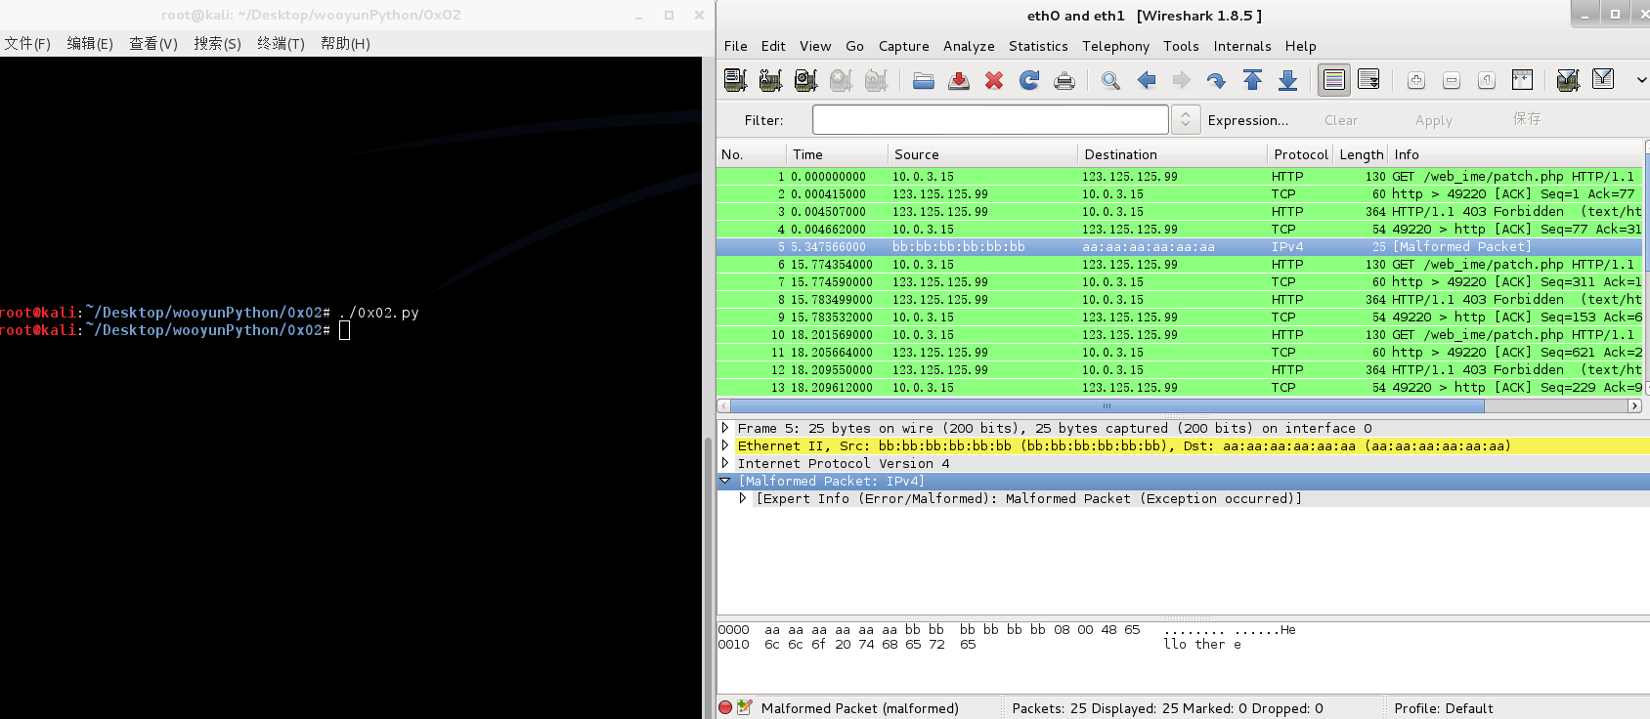Screen dimensions: 1650x719
Task: Click the red X close capture icon
Action: click(x=994, y=80)
